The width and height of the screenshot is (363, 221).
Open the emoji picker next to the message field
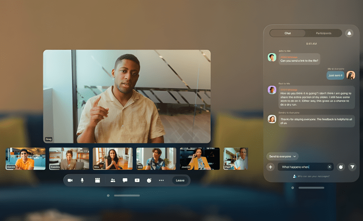point(340,167)
